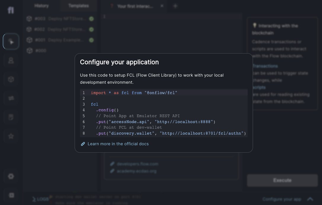Click the cube icon beside #003
The width and height of the screenshot is (322, 205).
pyautogui.click(x=29, y=19)
